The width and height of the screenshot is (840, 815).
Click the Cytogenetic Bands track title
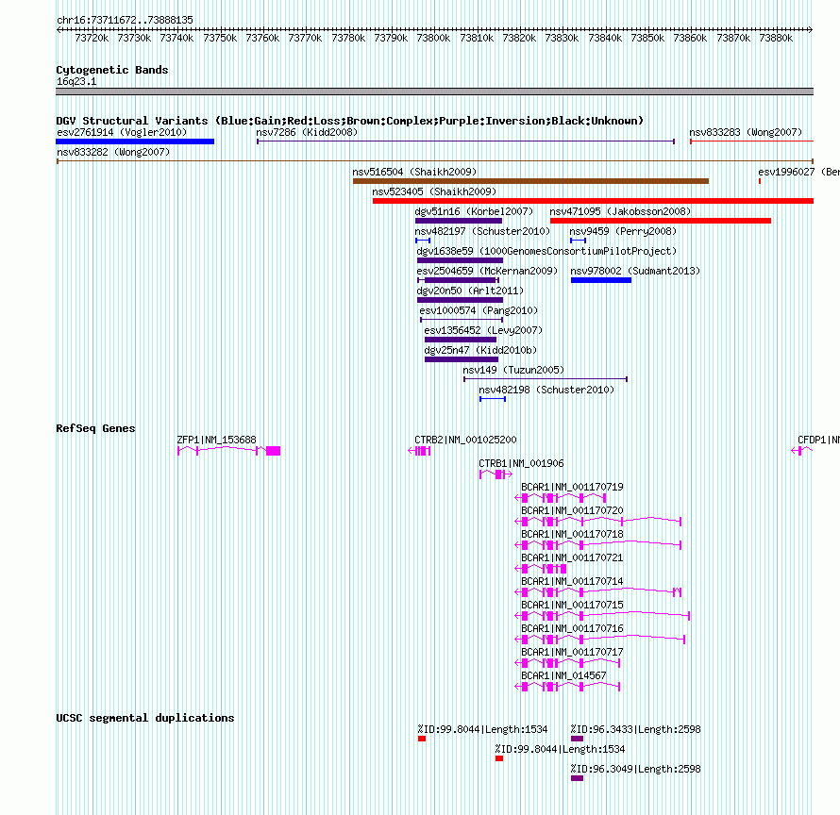[x=112, y=70]
